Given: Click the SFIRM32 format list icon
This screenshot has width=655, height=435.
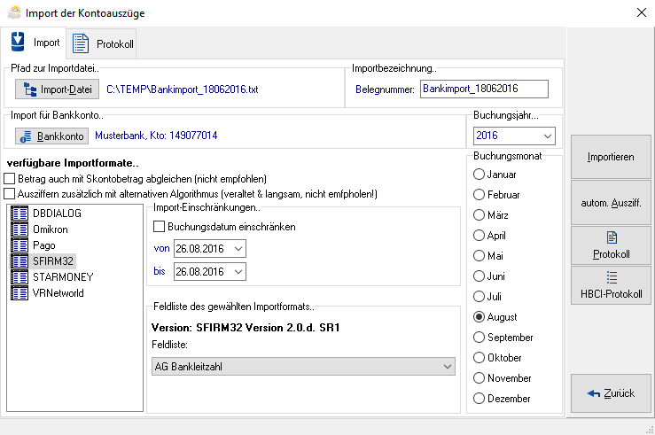Looking at the screenshot, I should [x=19, y=261].
